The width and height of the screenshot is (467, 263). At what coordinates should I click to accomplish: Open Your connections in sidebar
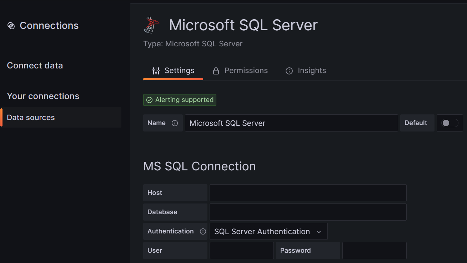click(43, 96)
